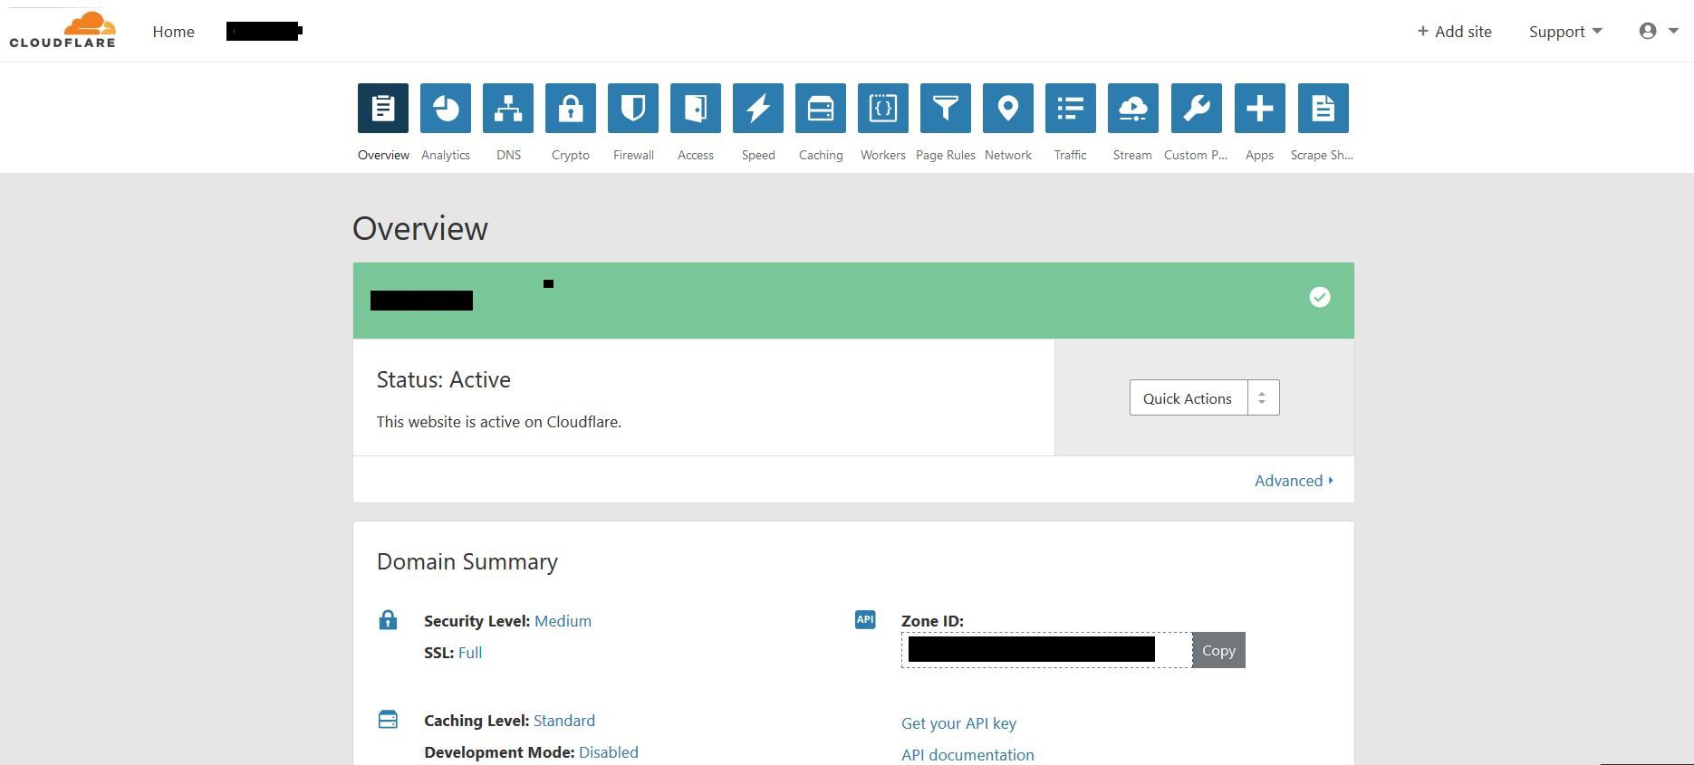Open the Quick Actions dropdown
The height and width of the screenshot is (765, 1694).
[1205, 397]
